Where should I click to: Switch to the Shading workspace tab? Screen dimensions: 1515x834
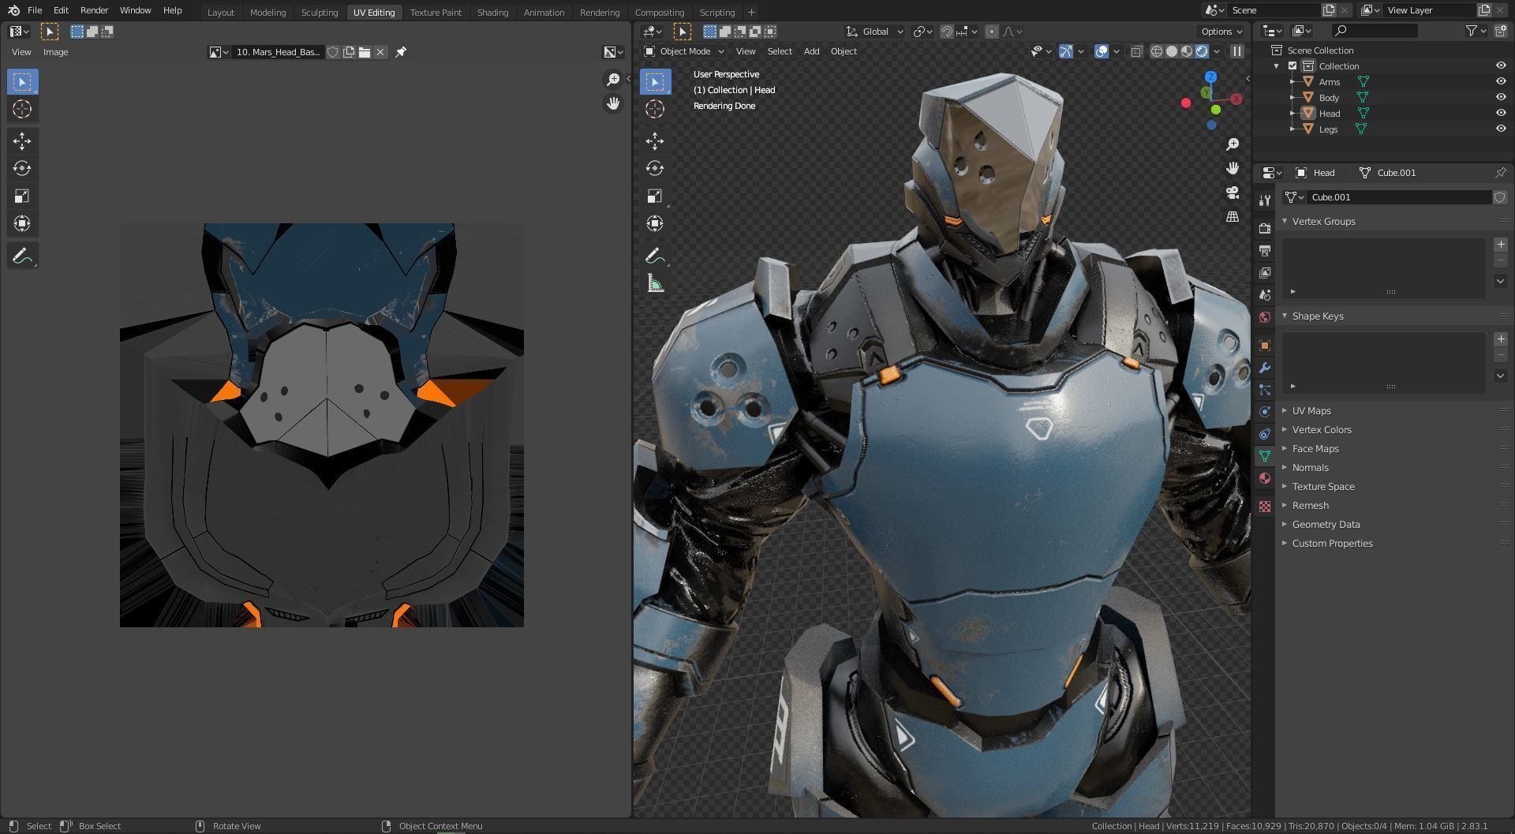(x=492, y=12)
